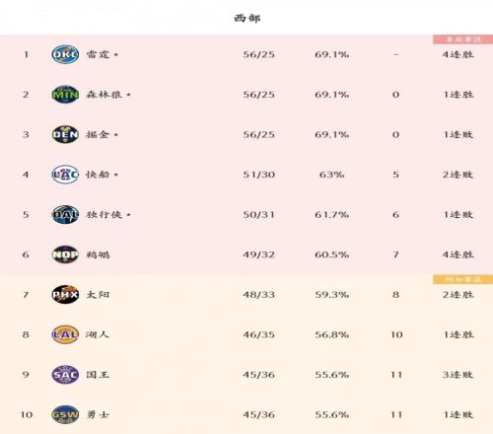493x434 pixels.
Task: Click the PHX Suns team logo
Action: click(65, 294)
